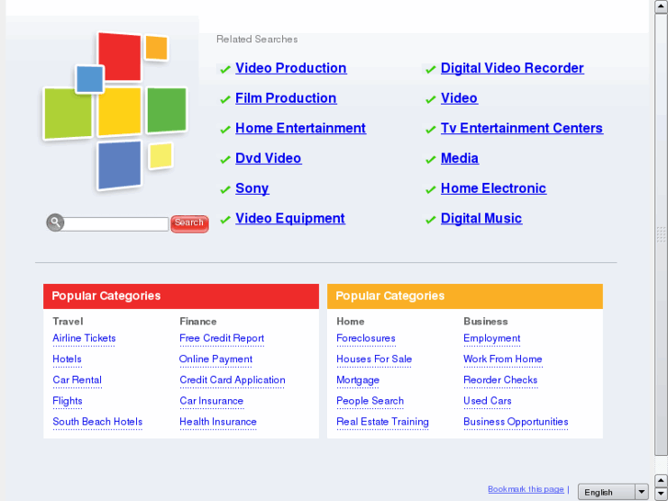Open the Online Payment link
This screenshot has width=668, height=501.
pos(216,359)
